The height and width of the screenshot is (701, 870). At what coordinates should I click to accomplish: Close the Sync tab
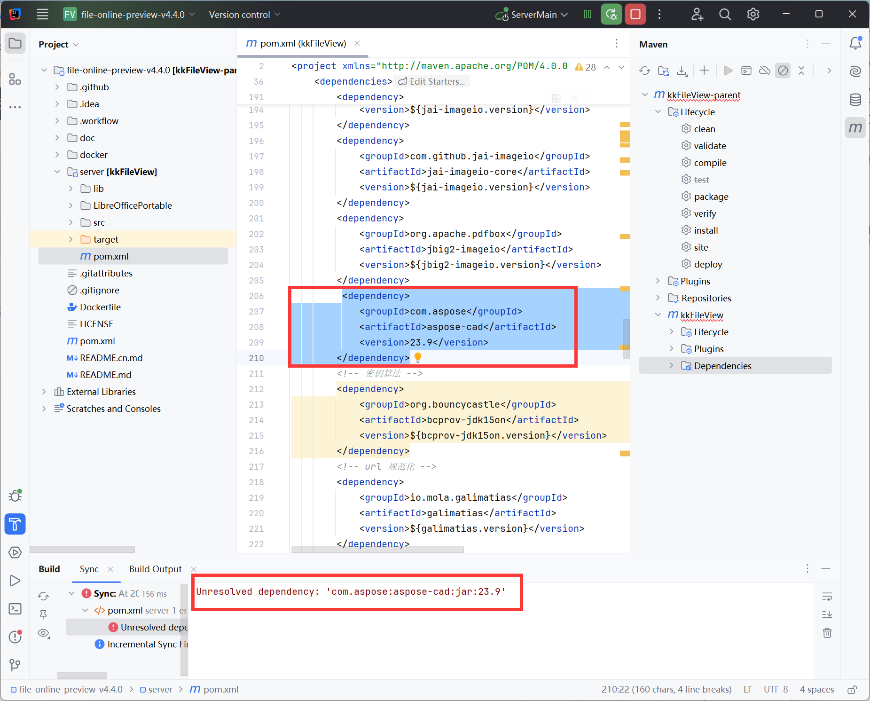coord(110,569)
